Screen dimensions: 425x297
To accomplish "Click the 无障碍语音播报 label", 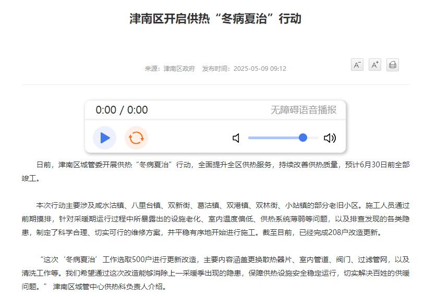I will (x=303, y=110).
